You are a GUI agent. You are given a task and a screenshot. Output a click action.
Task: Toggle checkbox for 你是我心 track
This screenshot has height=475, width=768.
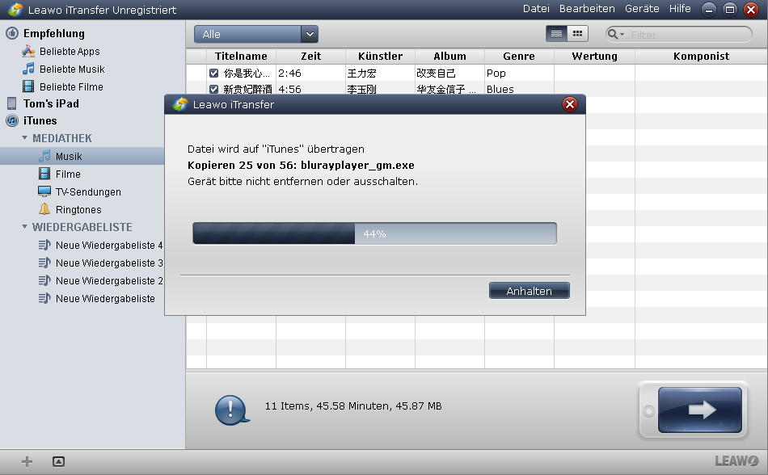213,73
